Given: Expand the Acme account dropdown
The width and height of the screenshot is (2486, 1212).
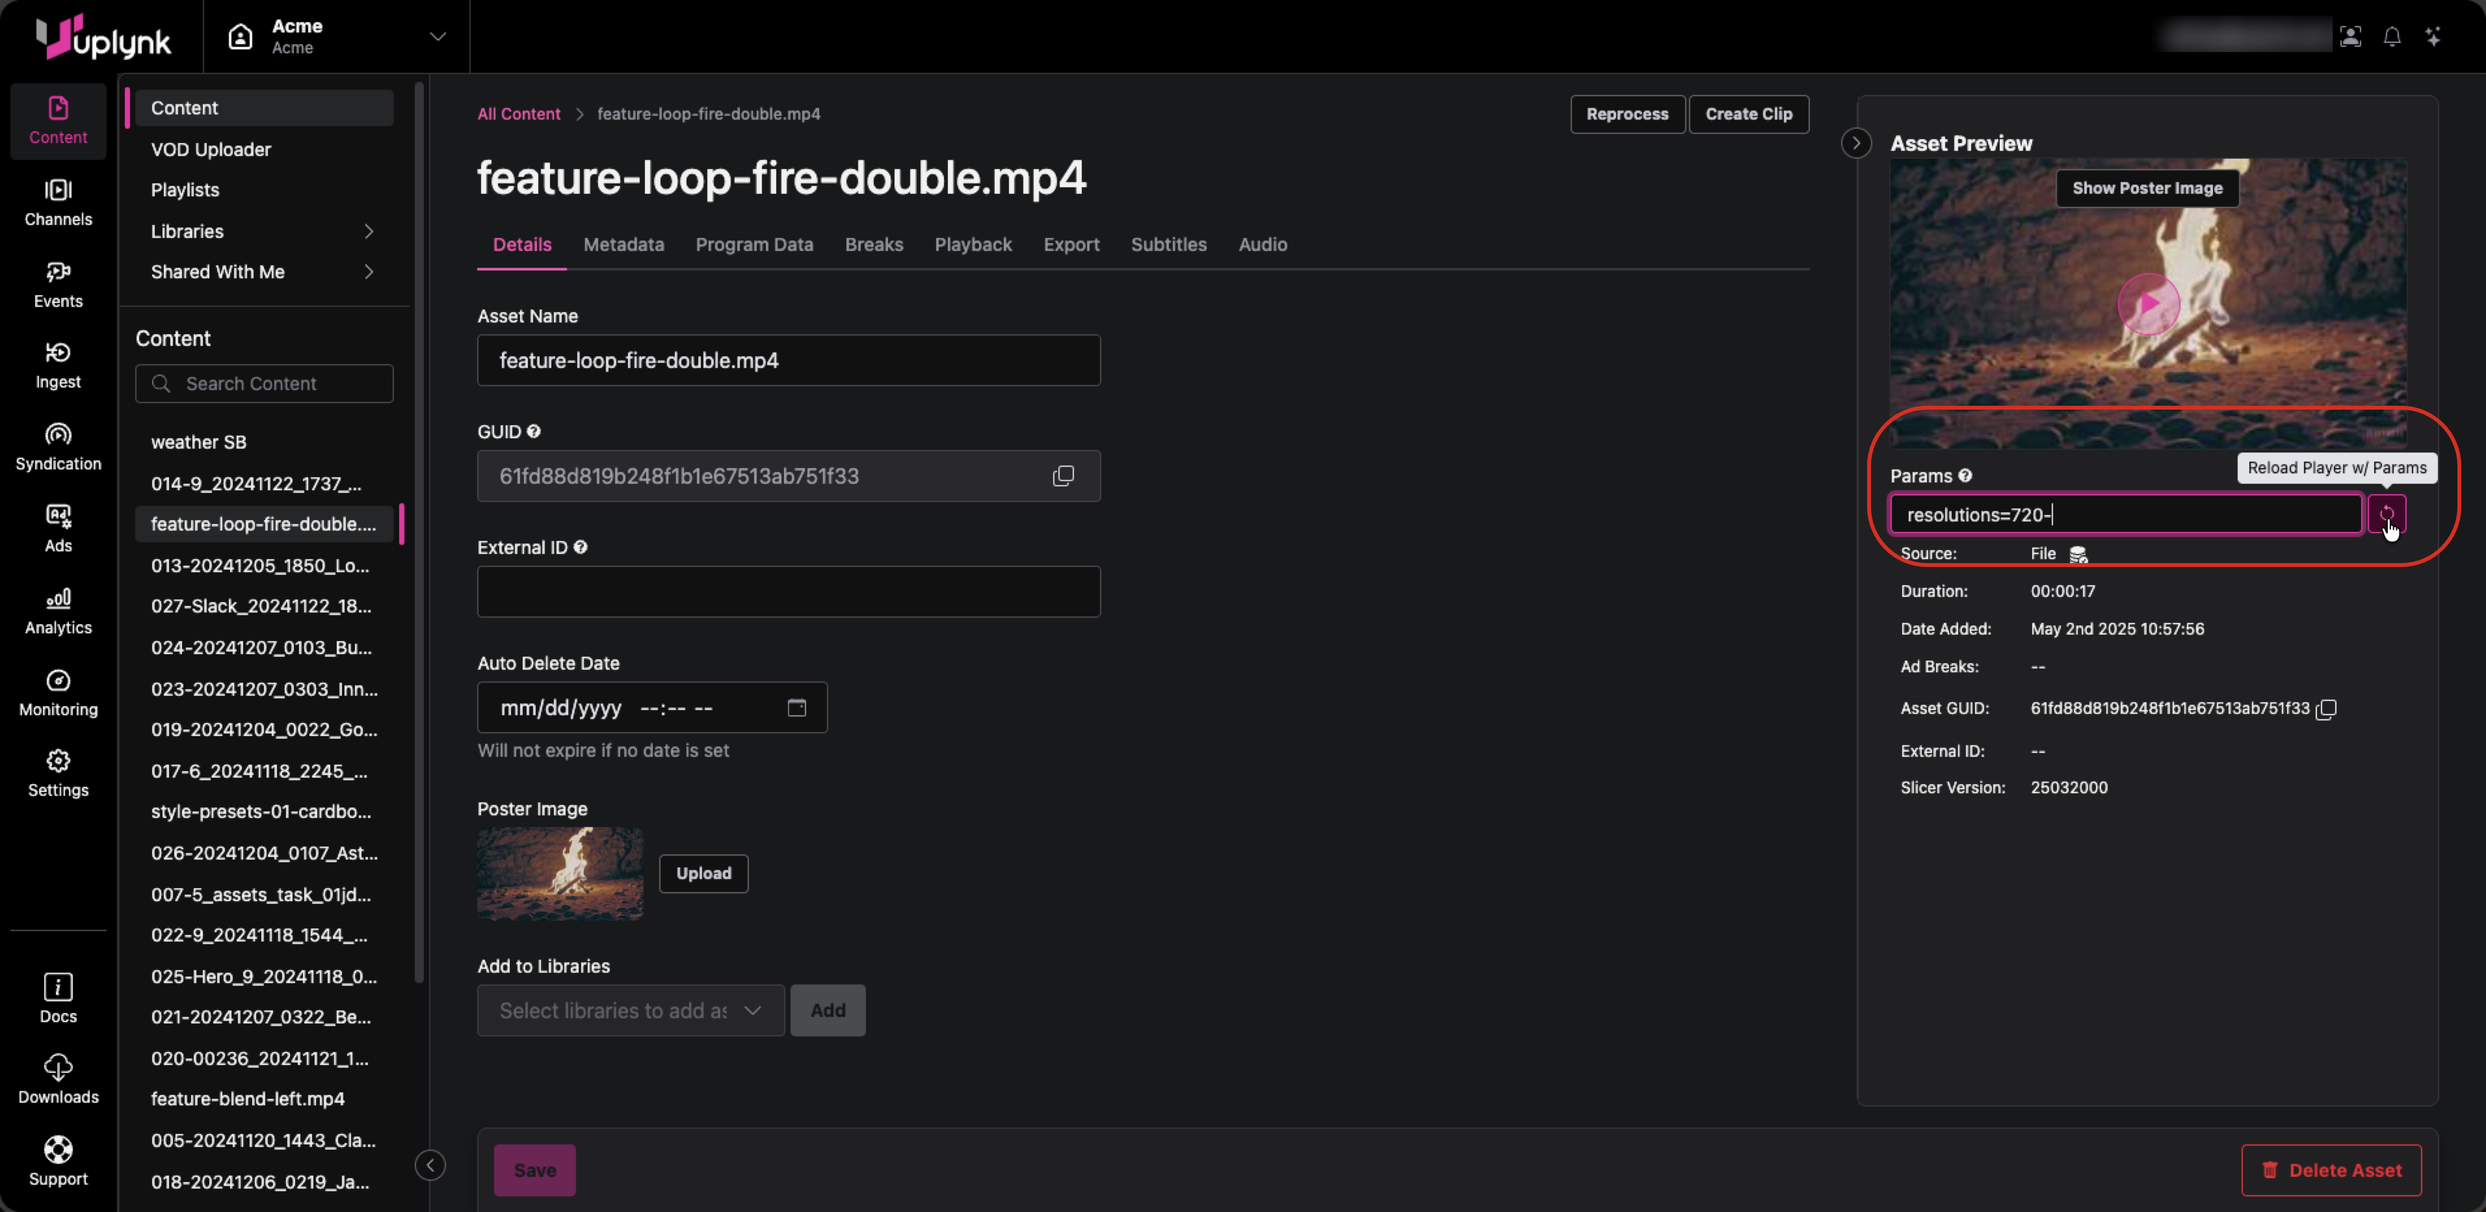Looking at the screenshot, I should click(x=437, y=36).
